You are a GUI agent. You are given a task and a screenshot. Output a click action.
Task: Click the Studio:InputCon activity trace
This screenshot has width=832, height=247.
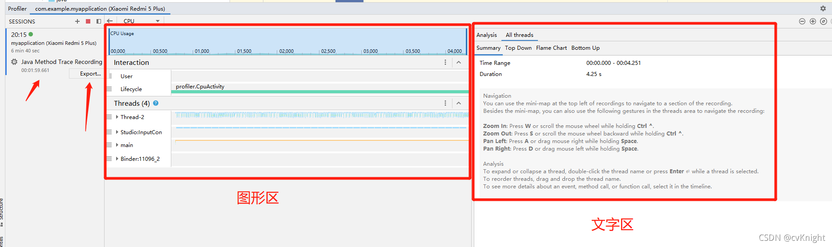[321, 128]
